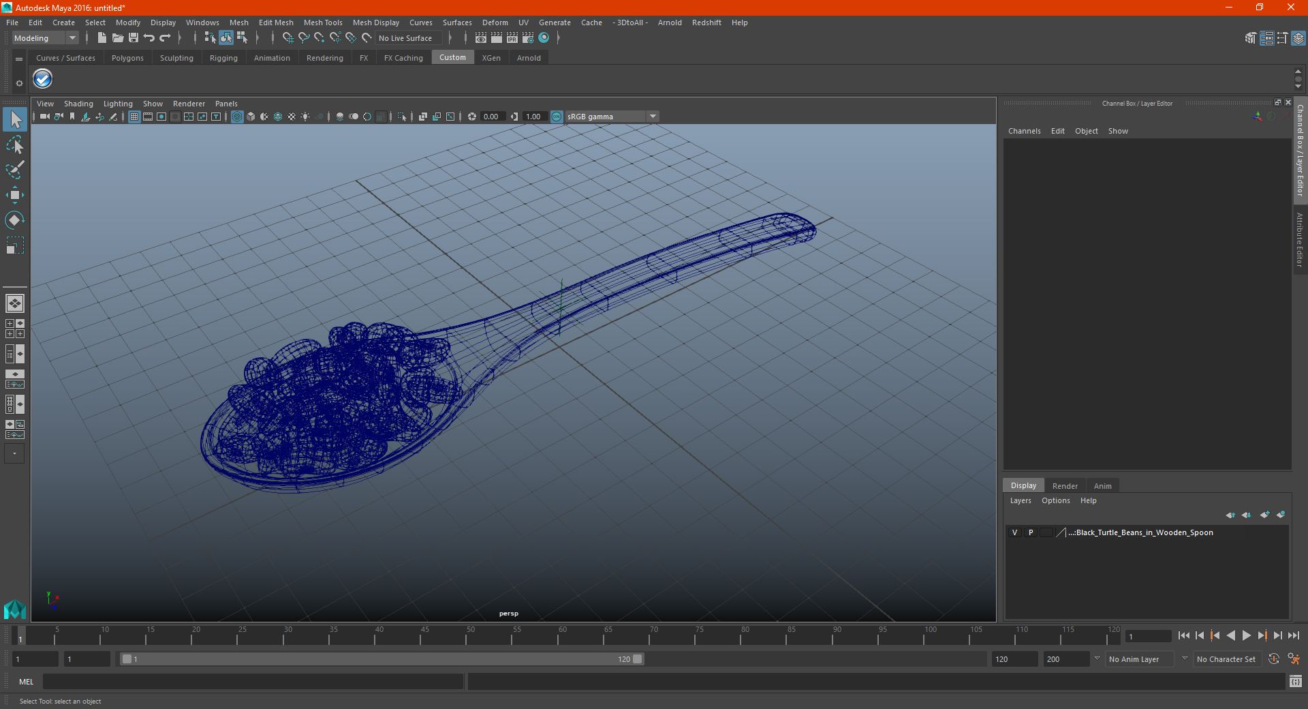Choose the Scale tool in toolbox
The height and width of the screenshot is (709, 1308).
15,245
